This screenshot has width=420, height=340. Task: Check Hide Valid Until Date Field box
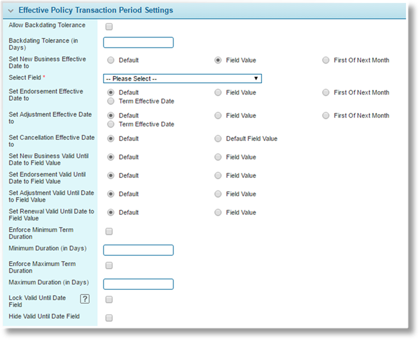coord(109,317)
